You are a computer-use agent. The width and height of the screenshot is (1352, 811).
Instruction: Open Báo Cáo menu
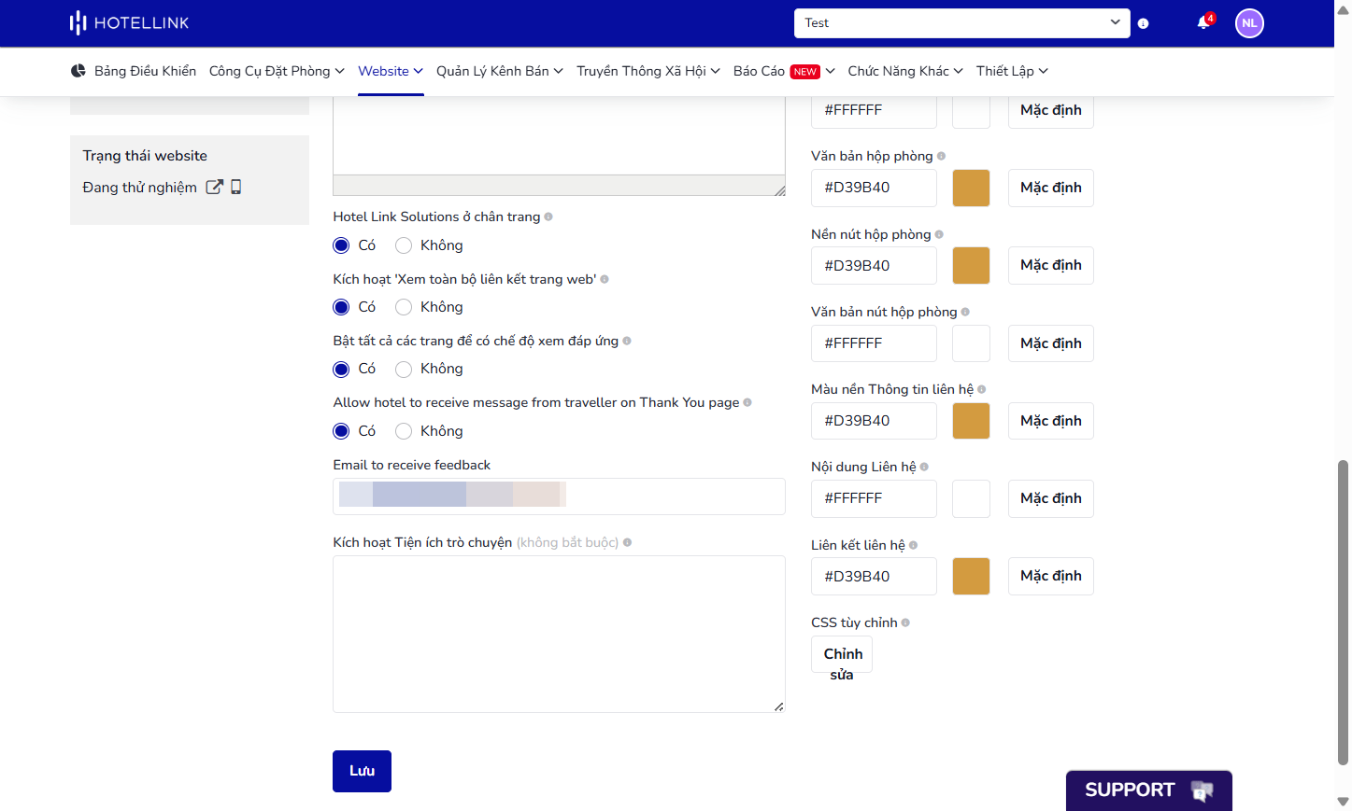pos(784,71)
